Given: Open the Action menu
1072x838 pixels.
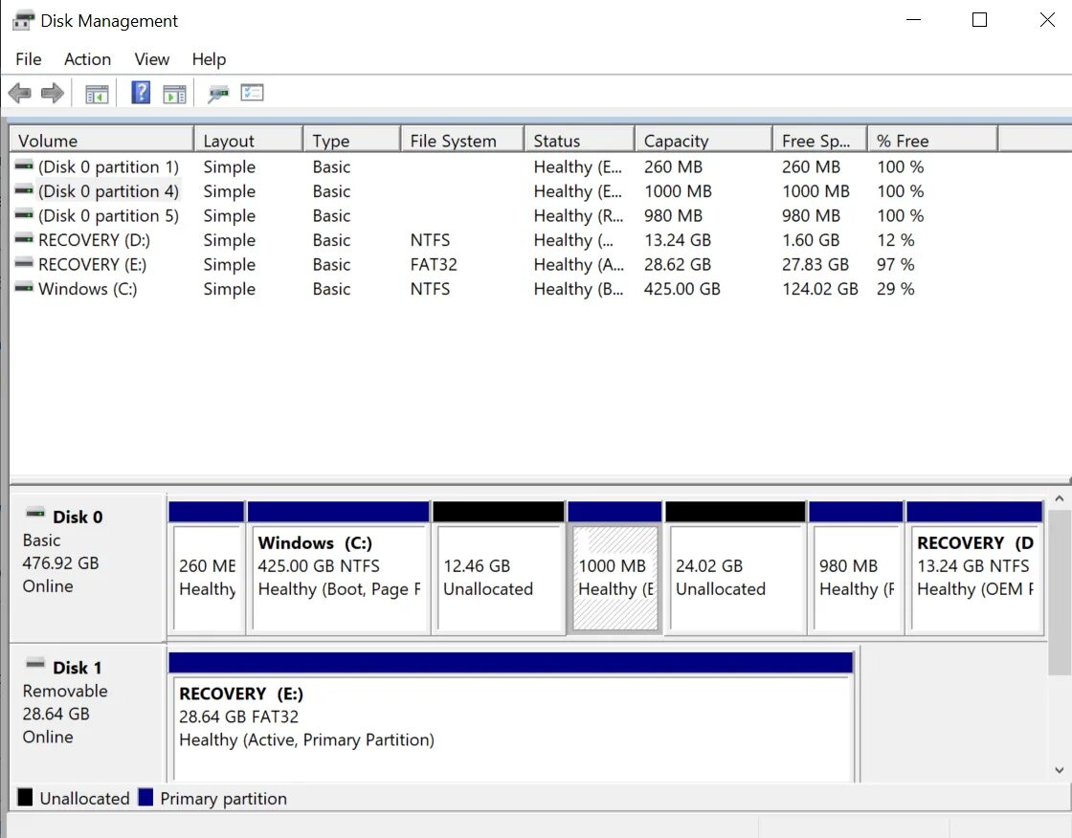Looking at the screenshot, I should click(x=87, y=59).
